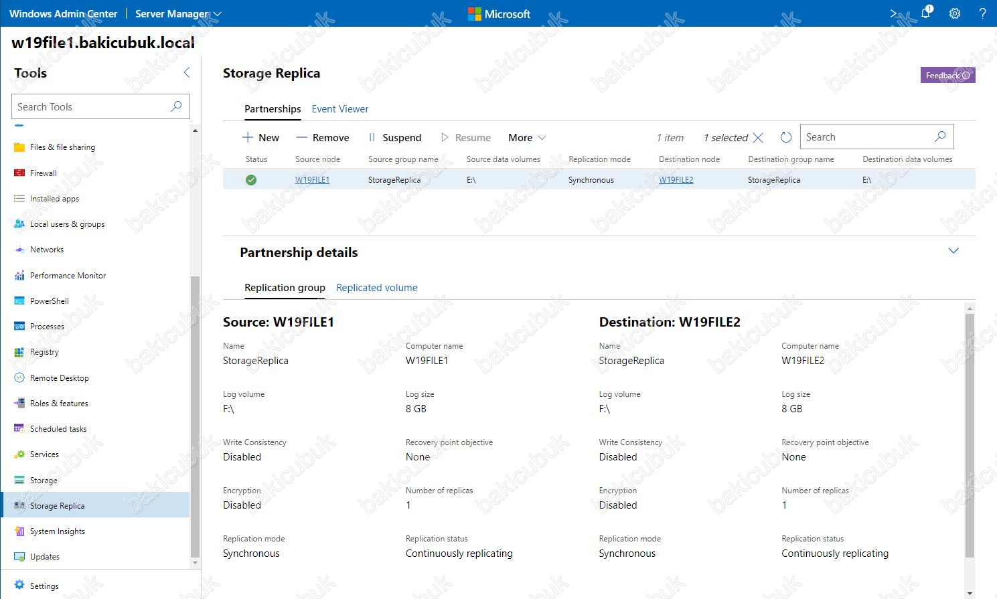The image size is (997, 599).
Task: Collapse the Tools sidebar
Action: tap(187, 73)
